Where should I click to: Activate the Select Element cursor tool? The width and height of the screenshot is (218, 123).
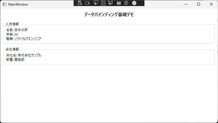pyautogui.click(x=96, y=3)
